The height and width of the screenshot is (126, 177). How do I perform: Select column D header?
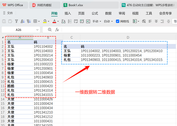coord(128,37)
